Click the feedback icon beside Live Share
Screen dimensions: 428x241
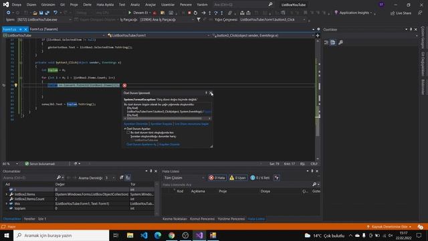click(420, 13)
